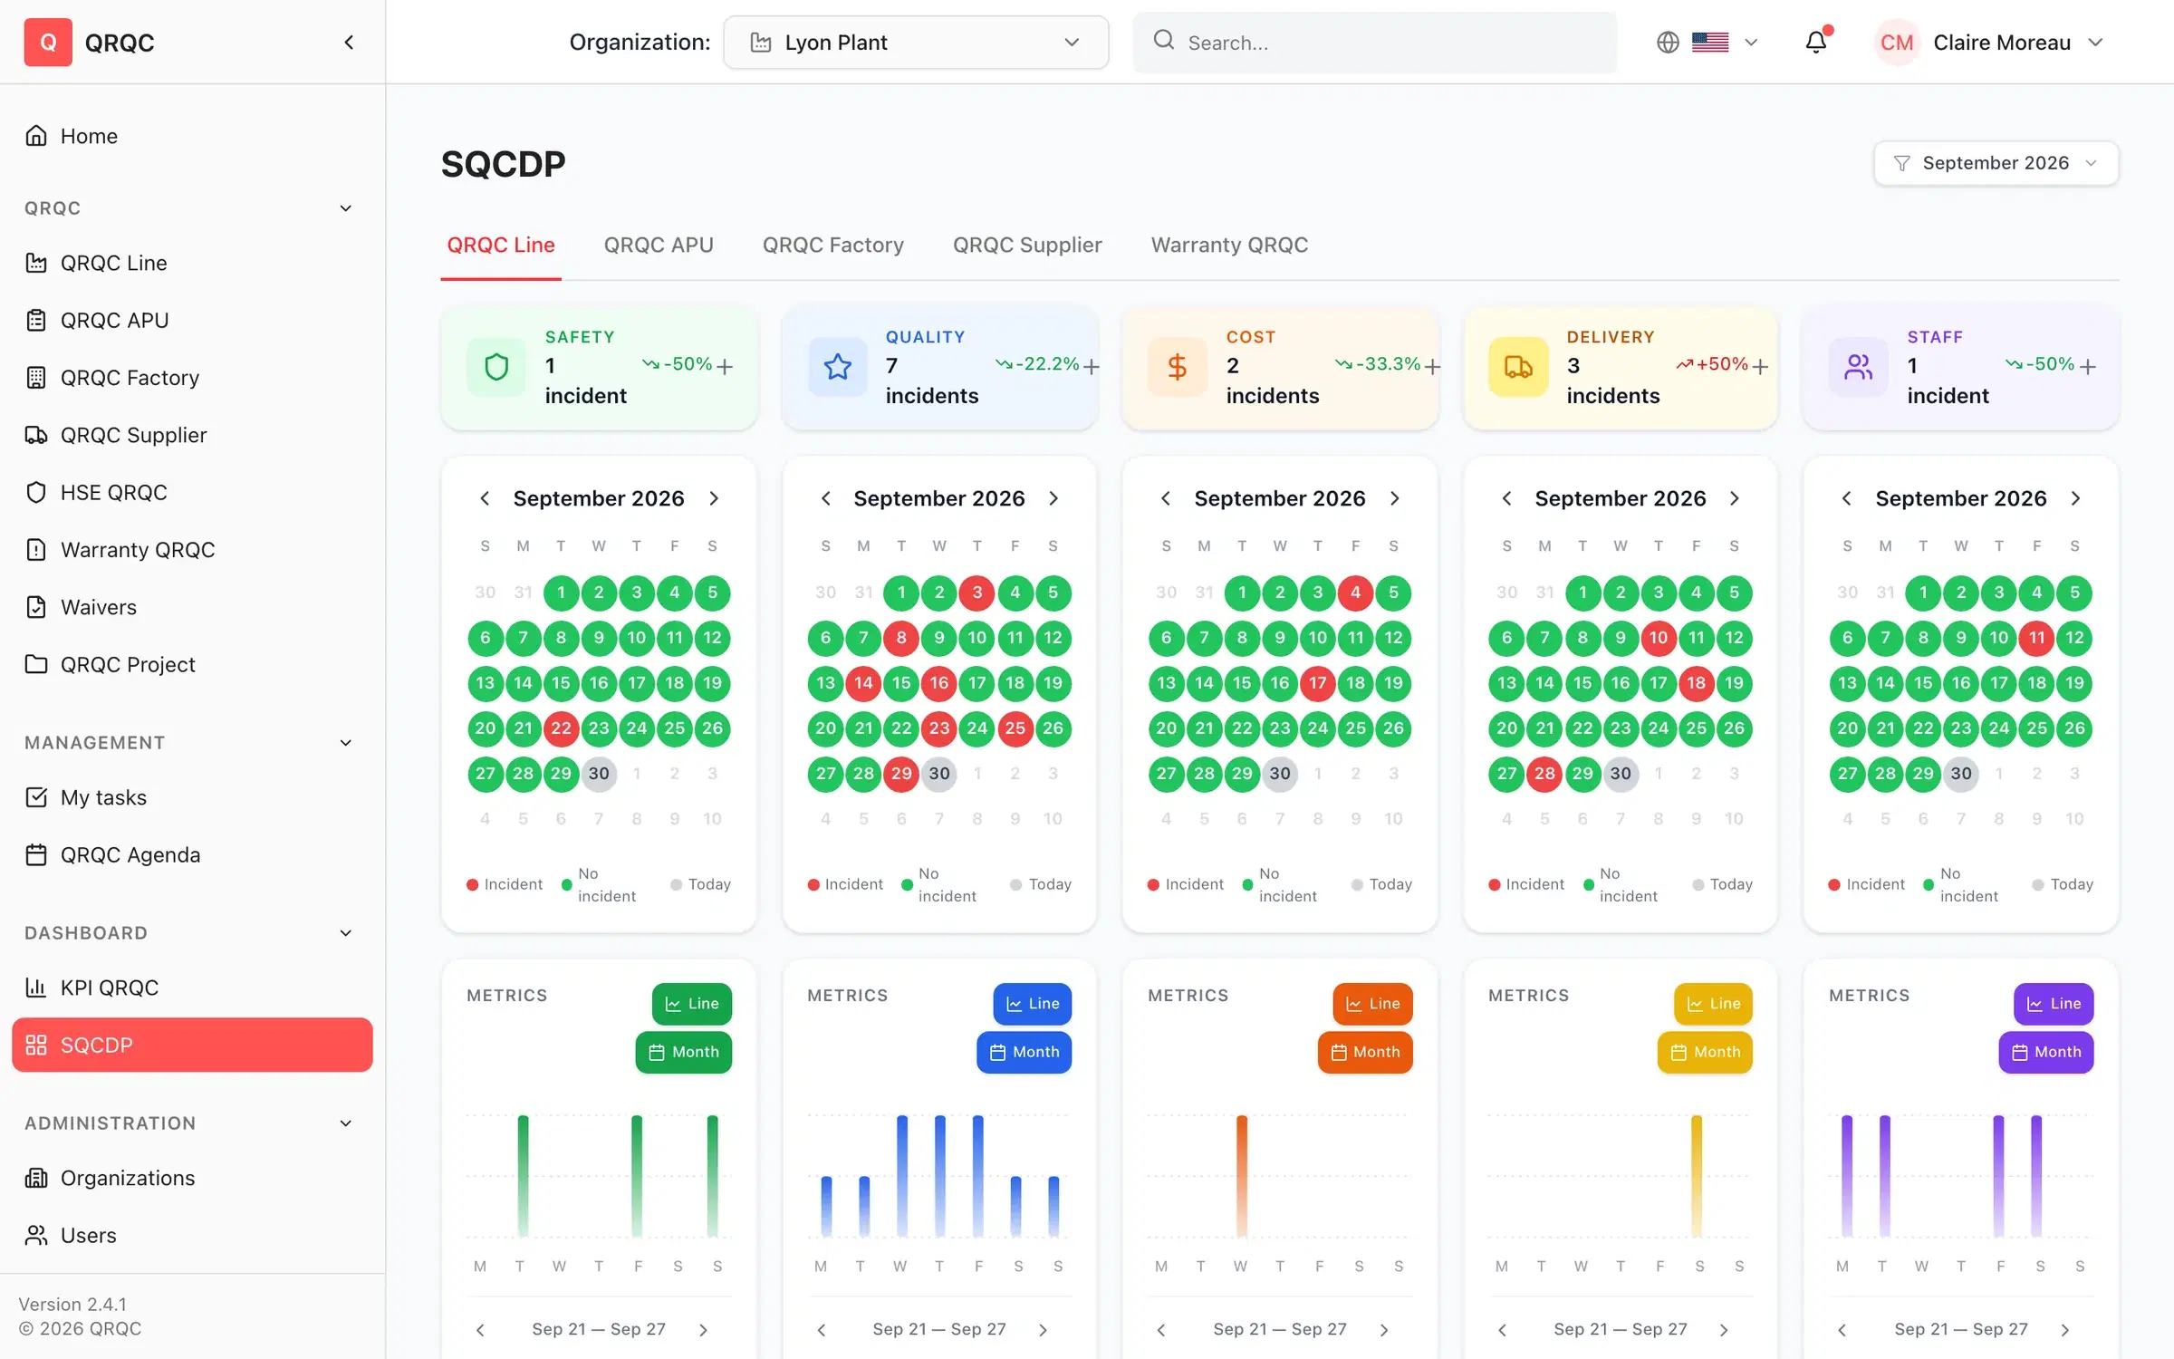This screenshot has width=2174, height=1359.
Task: Select red day 17 in Cost calendar
Action: (1317, 683)
